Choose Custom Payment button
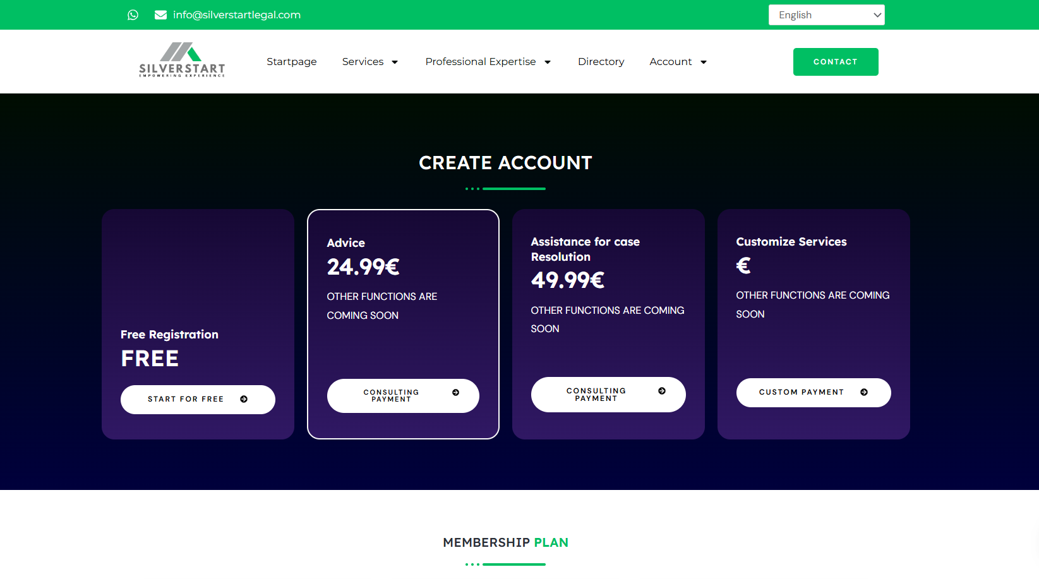This screenshot has width=1039, height=579. pos(814,393)
